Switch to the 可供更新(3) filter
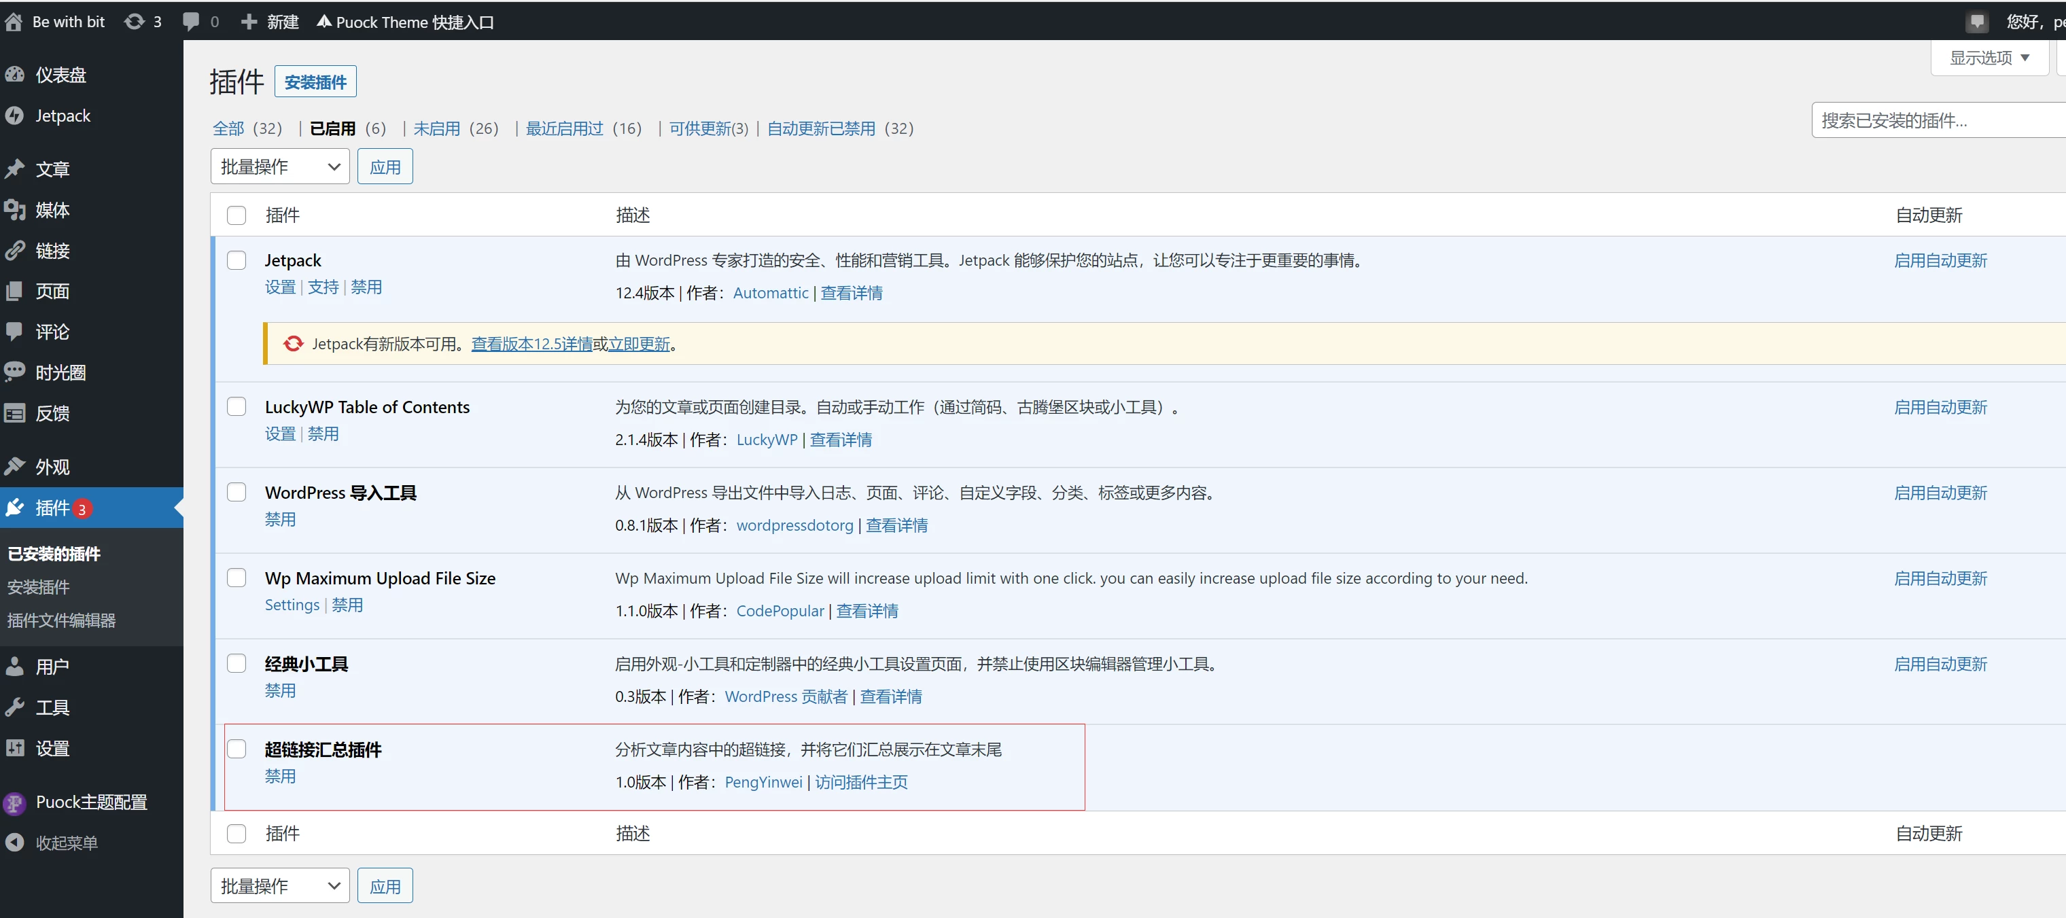 [709, 128]
